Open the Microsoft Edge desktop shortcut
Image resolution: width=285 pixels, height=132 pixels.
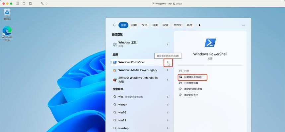(x=7, y=34)
